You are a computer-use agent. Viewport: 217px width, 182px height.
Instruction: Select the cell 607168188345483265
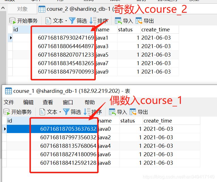point(54,63)
